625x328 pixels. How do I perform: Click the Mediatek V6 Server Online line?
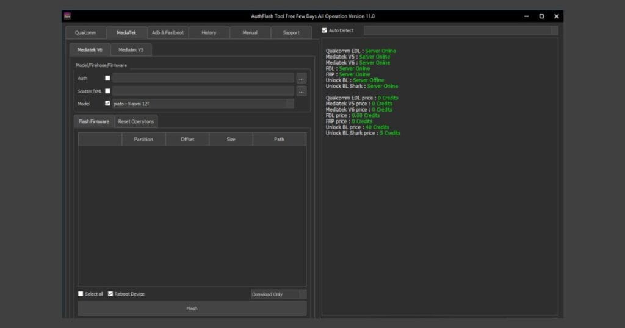coord(358,63)
